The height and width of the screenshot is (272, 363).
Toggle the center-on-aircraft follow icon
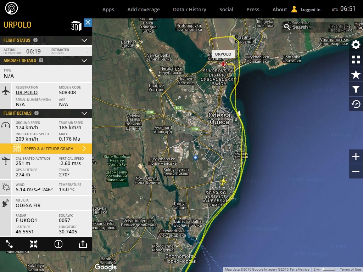(34, 244)
